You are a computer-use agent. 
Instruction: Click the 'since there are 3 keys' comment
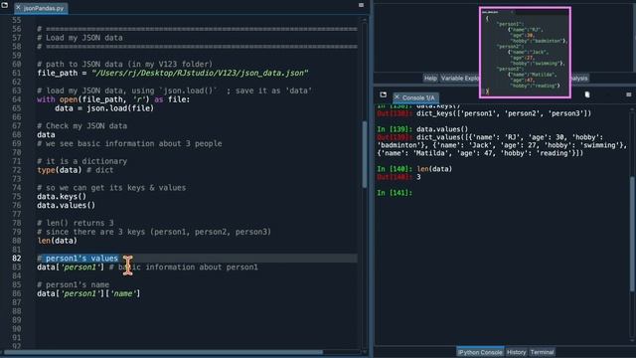click(154, 232)
